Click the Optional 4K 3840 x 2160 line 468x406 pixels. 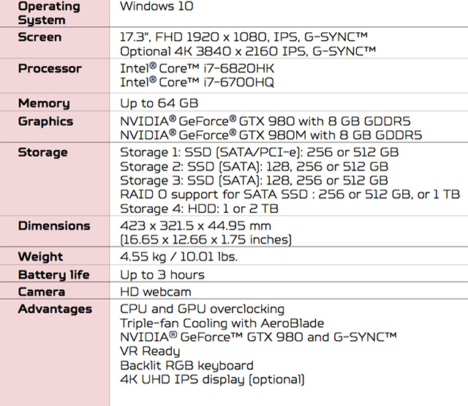click(x=249, y=50)
